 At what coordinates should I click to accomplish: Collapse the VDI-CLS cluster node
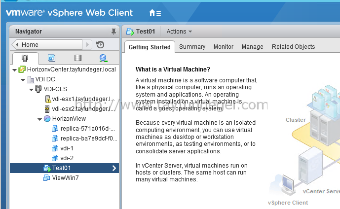[x=31, y=90]
